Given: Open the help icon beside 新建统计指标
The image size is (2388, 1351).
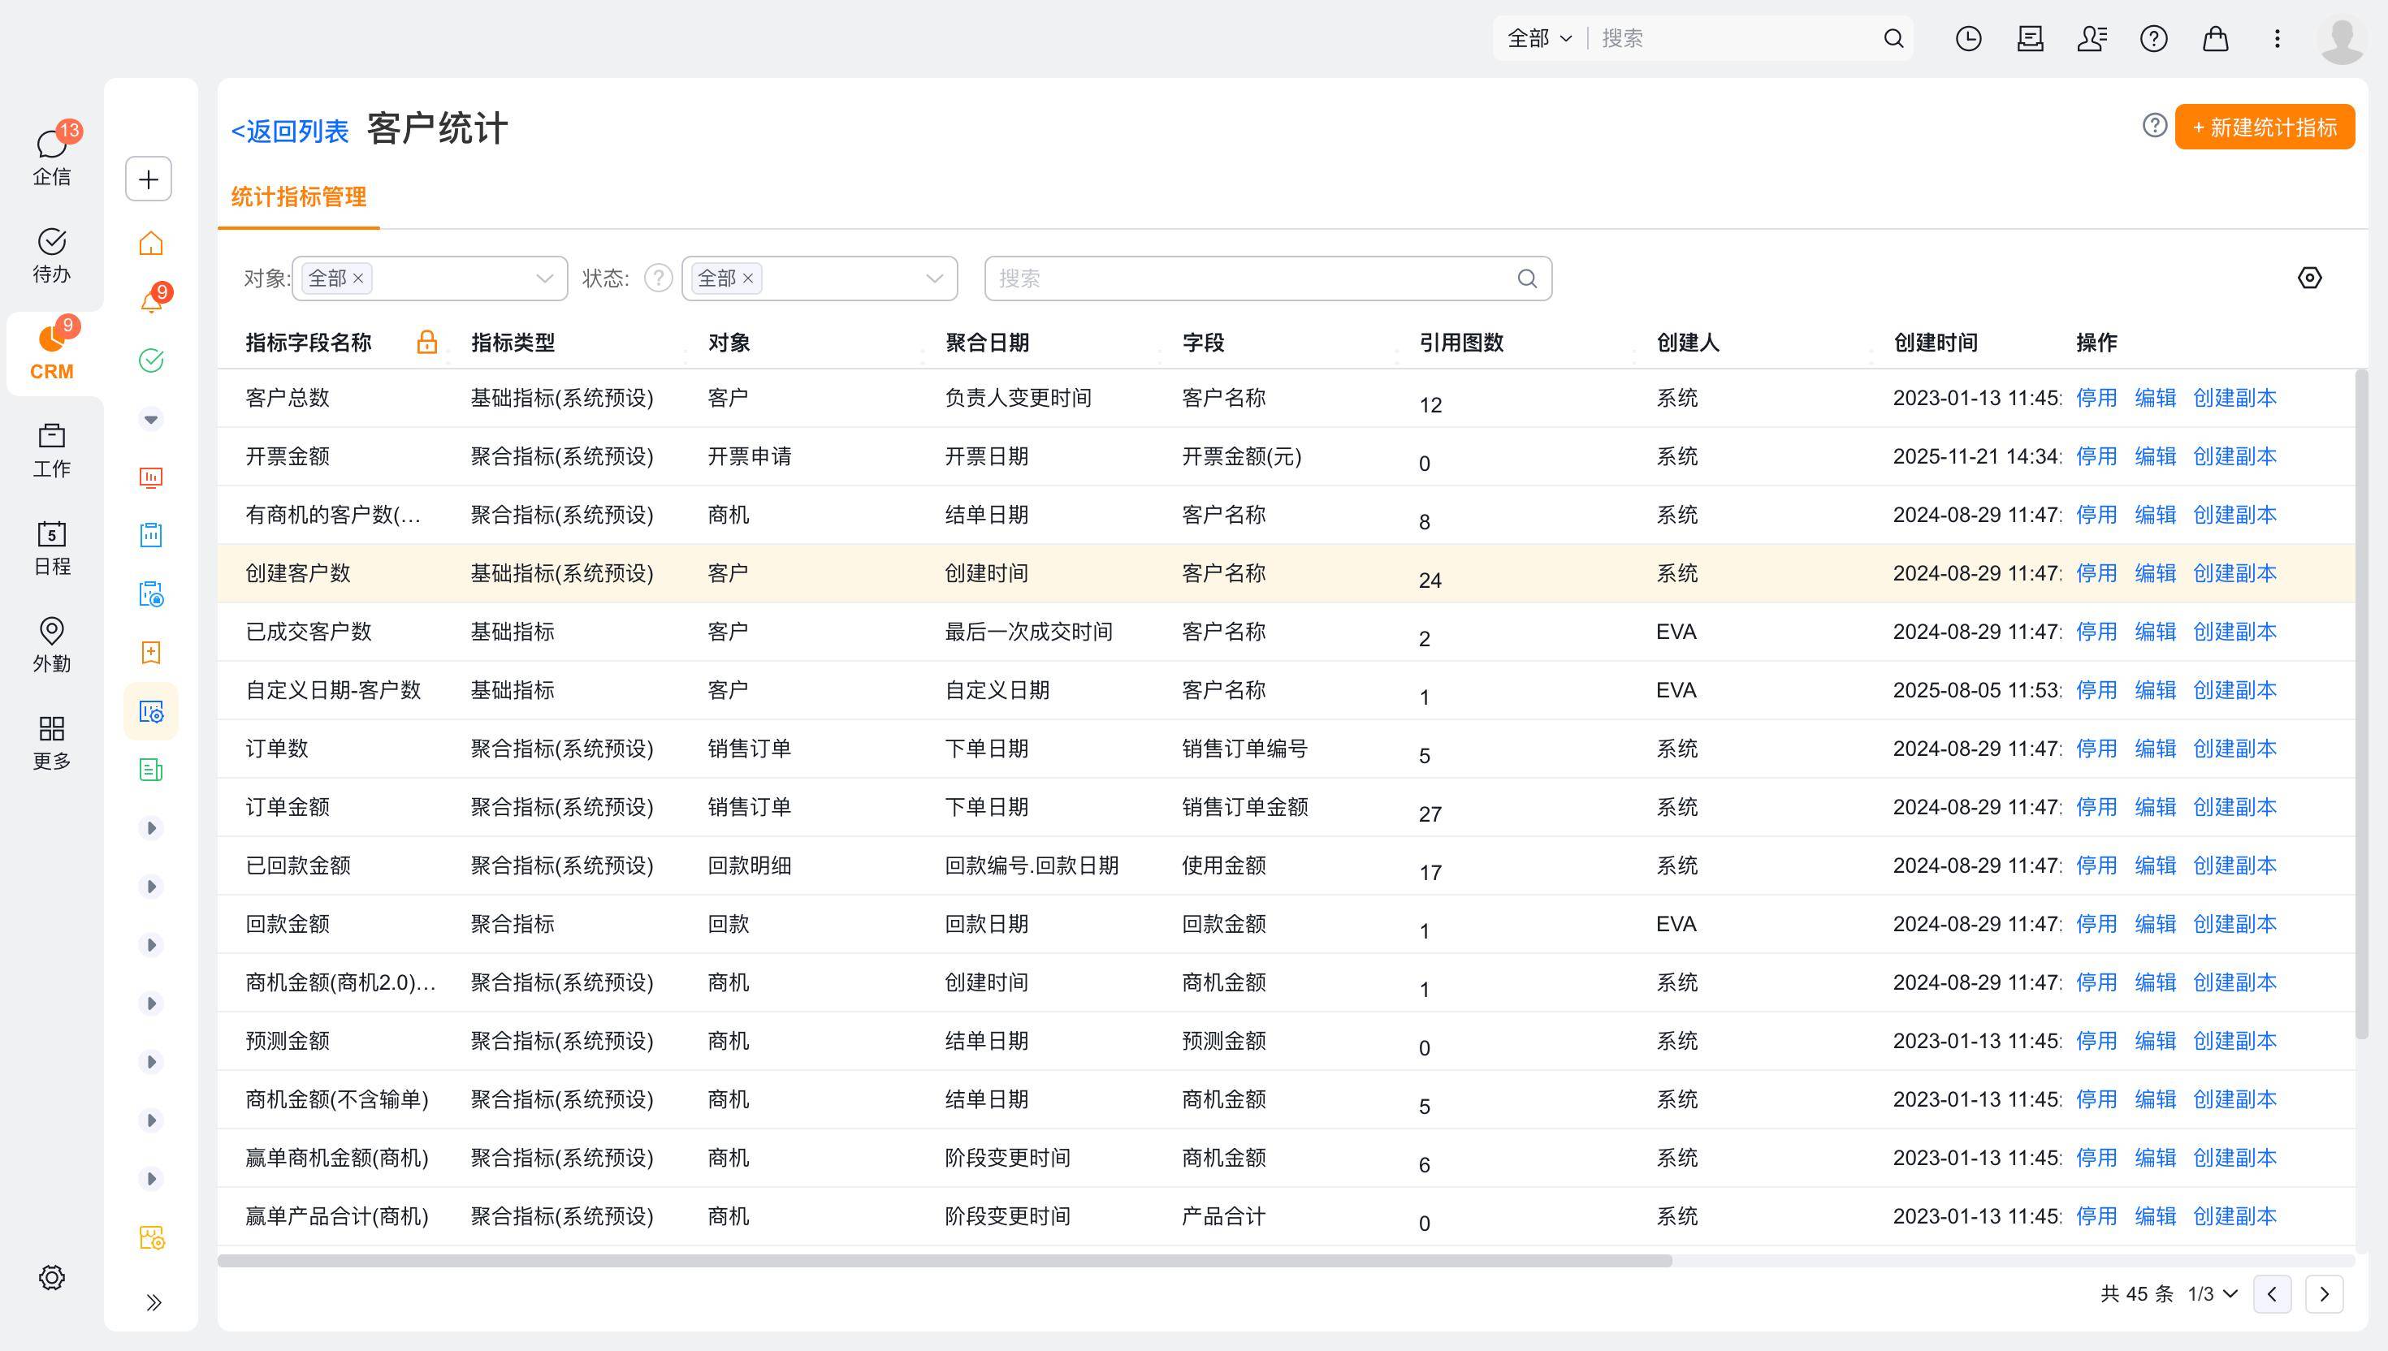Looking at the screenshot, I should (2154, 125).
